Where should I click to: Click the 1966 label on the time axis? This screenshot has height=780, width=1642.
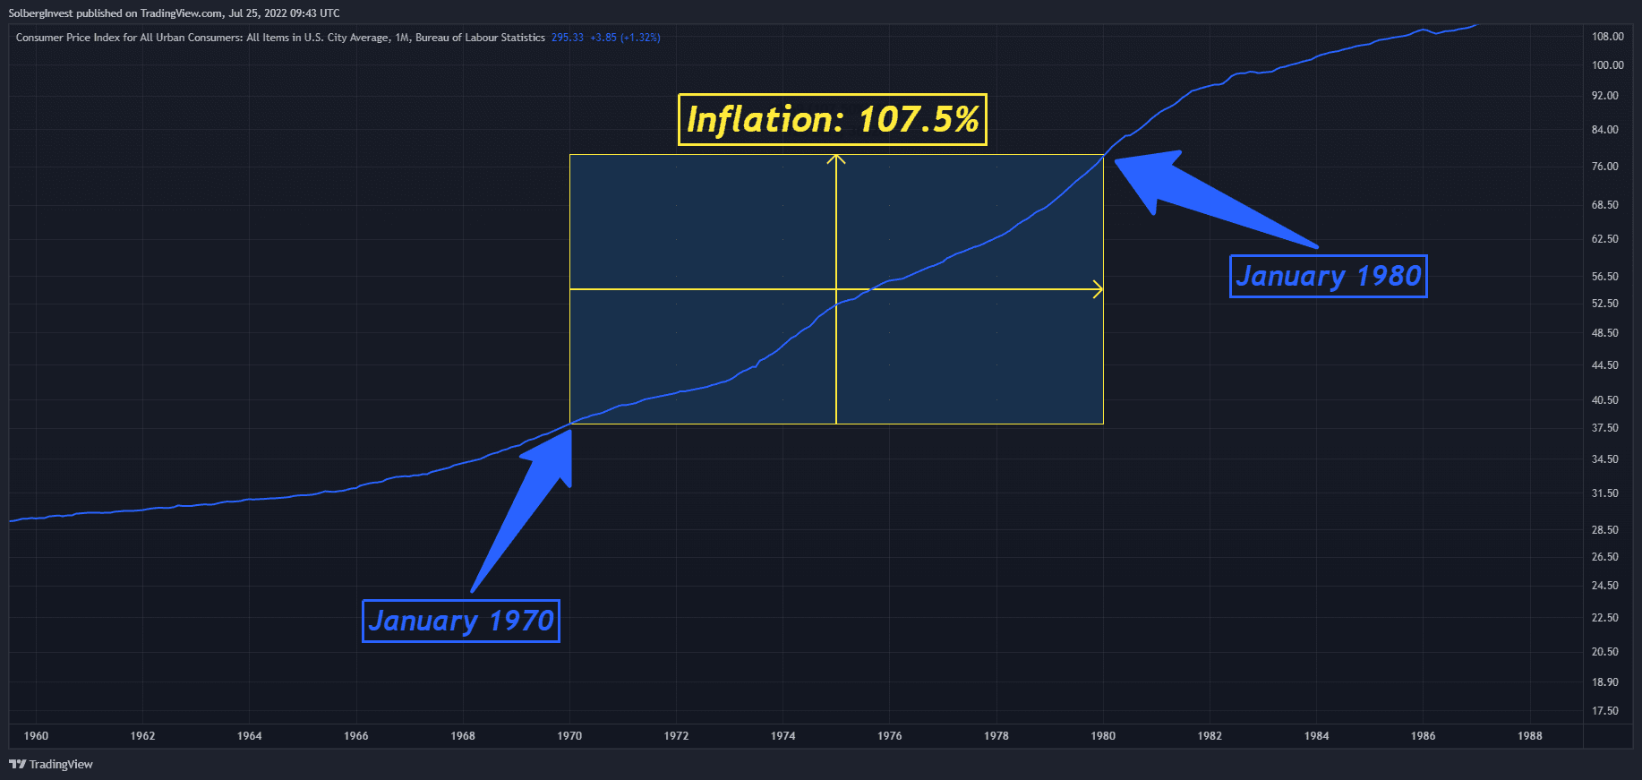pos(356,736)
